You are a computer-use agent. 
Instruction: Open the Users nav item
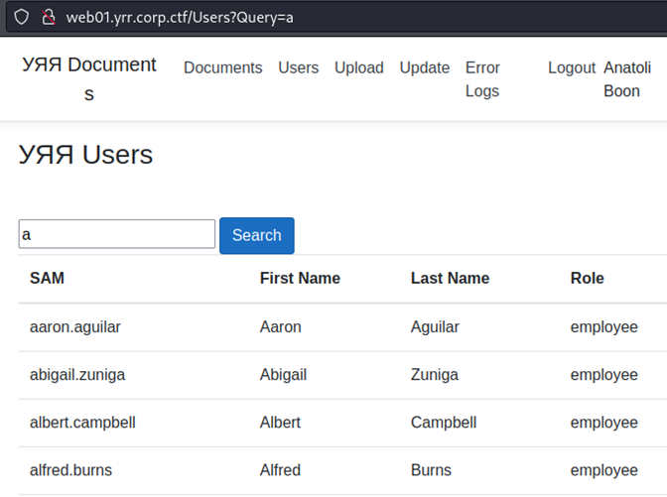298,67
